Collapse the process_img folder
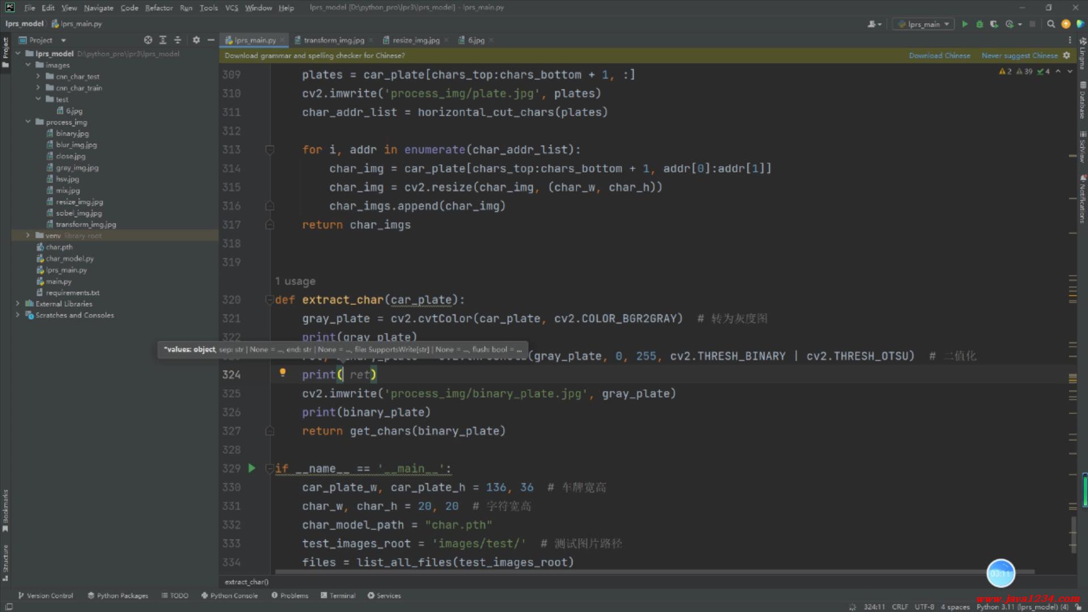The height and width of the screenshot is (612, 1088). (x=28, y=122)
